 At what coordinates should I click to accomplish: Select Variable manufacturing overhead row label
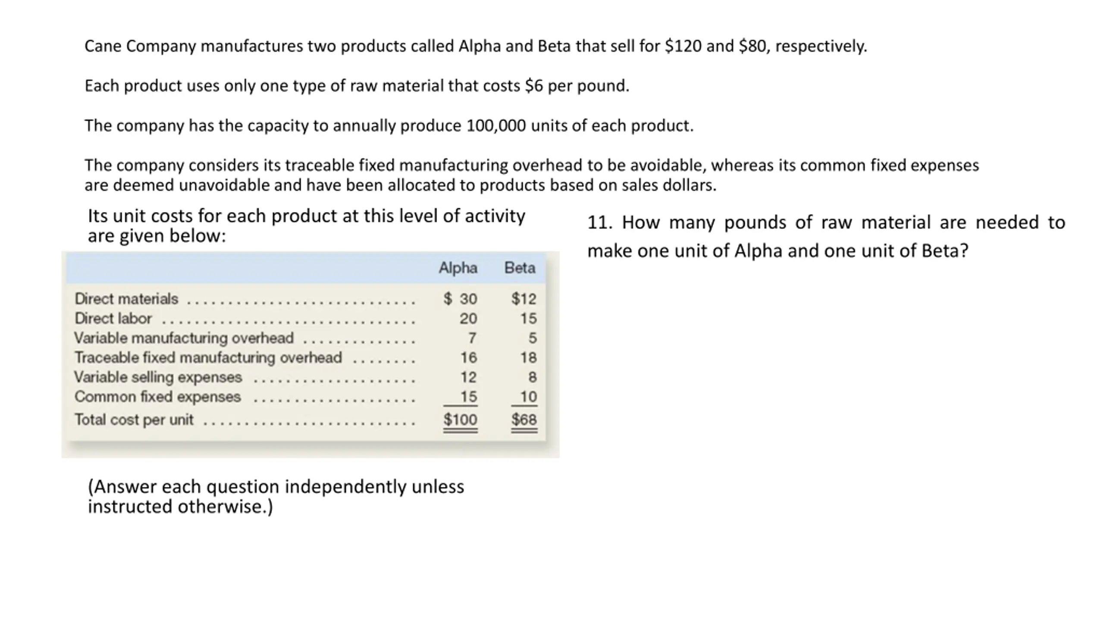184,338
